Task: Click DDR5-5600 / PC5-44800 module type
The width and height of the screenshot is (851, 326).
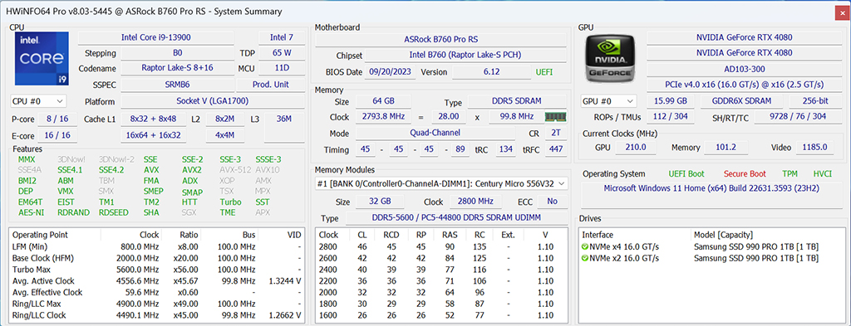Action: click(456, 217)
